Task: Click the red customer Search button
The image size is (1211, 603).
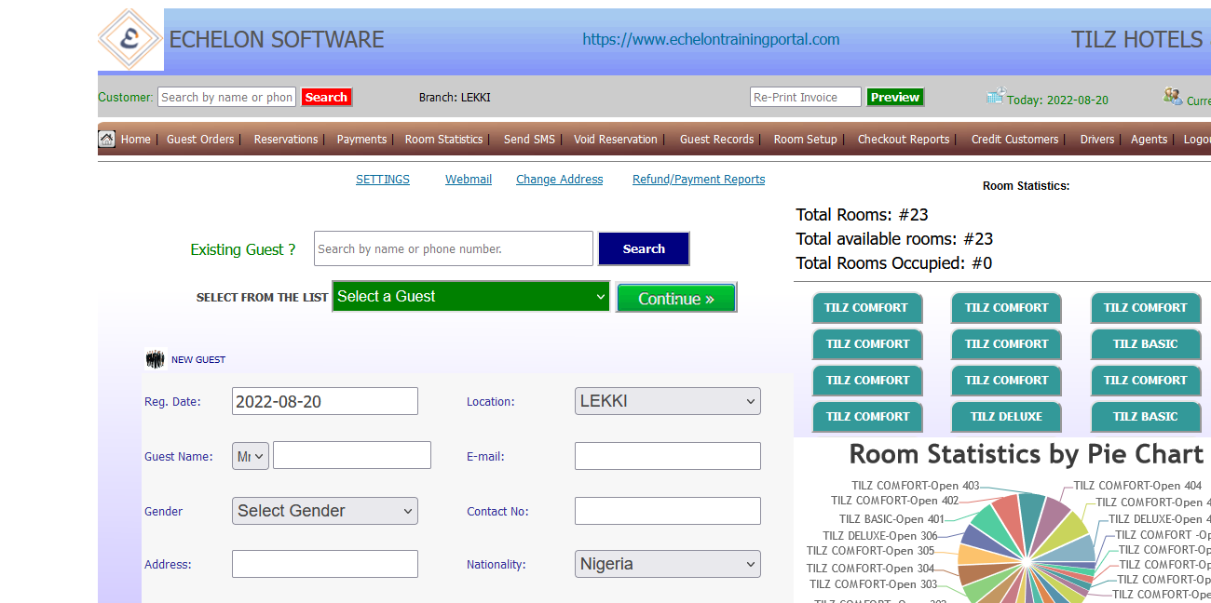Action: click(326, 97)
